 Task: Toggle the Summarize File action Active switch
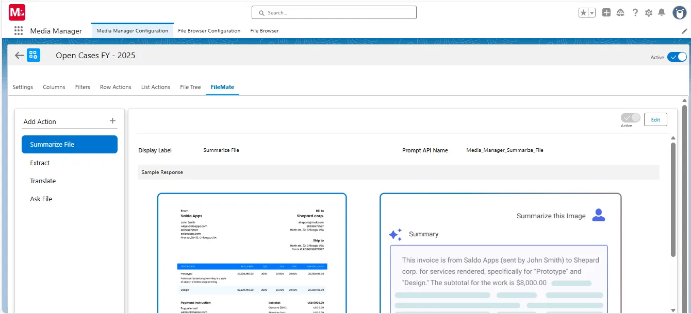point(630,118)
